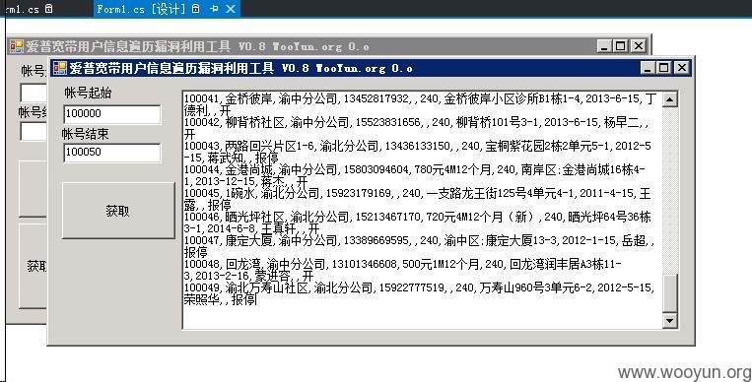Minimize the front tool window
The image size is (752, 382).
tap(648, 68)
